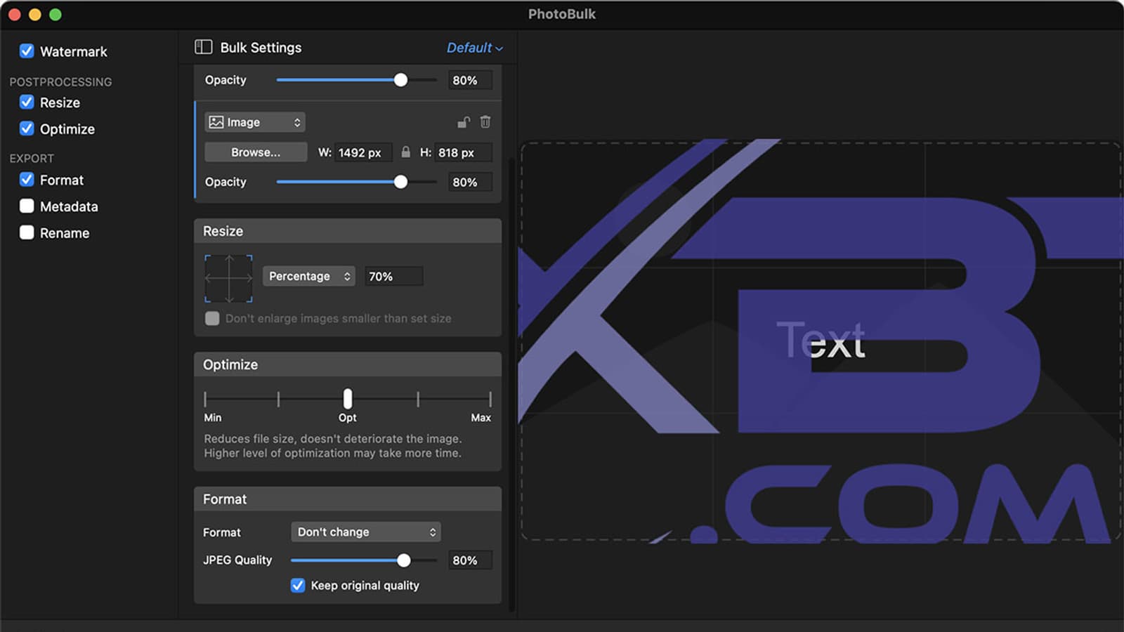The height and width of the screenshot is (632, 1124).
Task: Uncheck Keep original quality
Action: [x=298, y=585]
